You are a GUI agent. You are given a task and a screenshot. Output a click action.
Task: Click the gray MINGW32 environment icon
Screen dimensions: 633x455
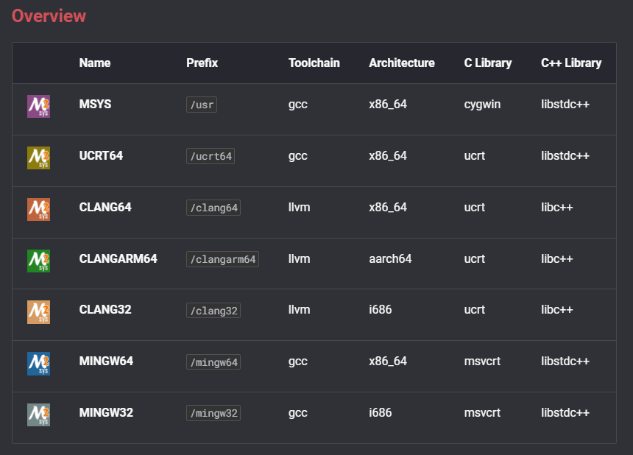38,415
